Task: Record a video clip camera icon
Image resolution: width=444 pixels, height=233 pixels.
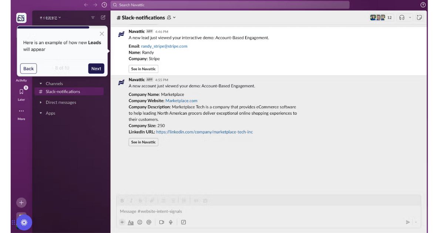Action: 162,222
